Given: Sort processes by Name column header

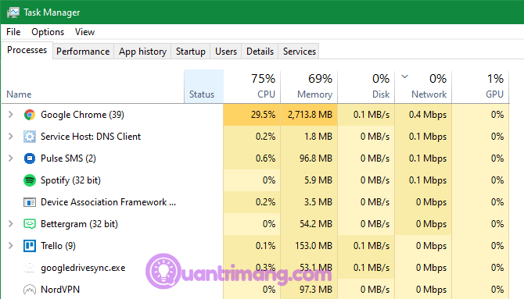Looking at the screenshot, I should (93, 87).
